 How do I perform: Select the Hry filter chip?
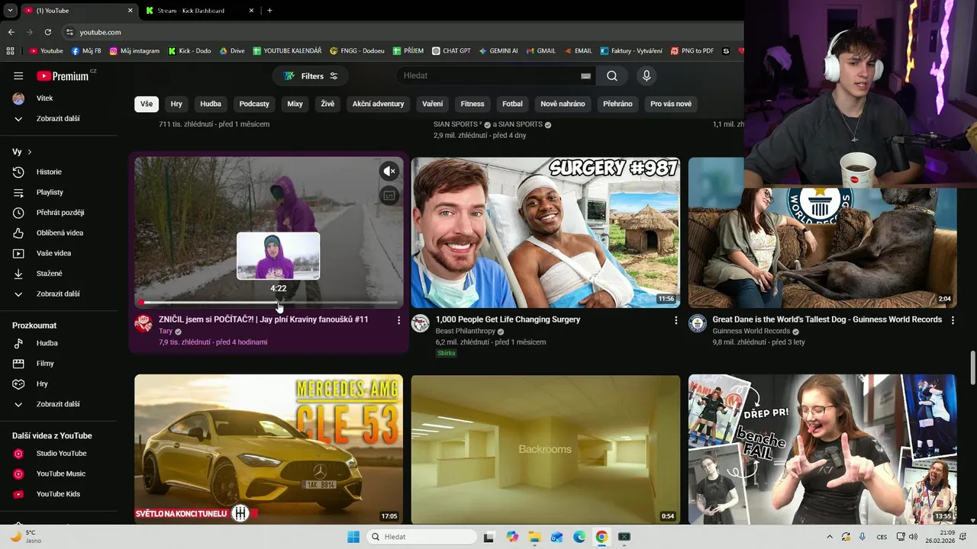(176, 104)
